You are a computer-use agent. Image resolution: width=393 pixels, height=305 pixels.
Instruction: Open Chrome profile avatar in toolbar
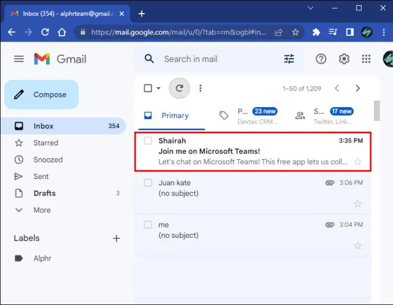pos(366,32)
